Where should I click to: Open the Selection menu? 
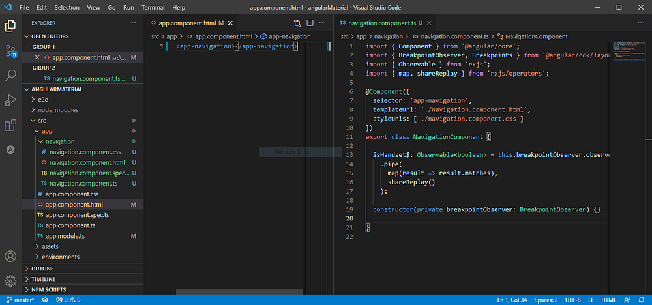pyautogui.click(x=67, y=7)
